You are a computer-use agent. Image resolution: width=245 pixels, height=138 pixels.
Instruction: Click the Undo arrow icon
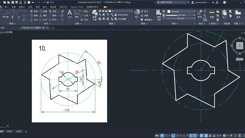point(33,2)
